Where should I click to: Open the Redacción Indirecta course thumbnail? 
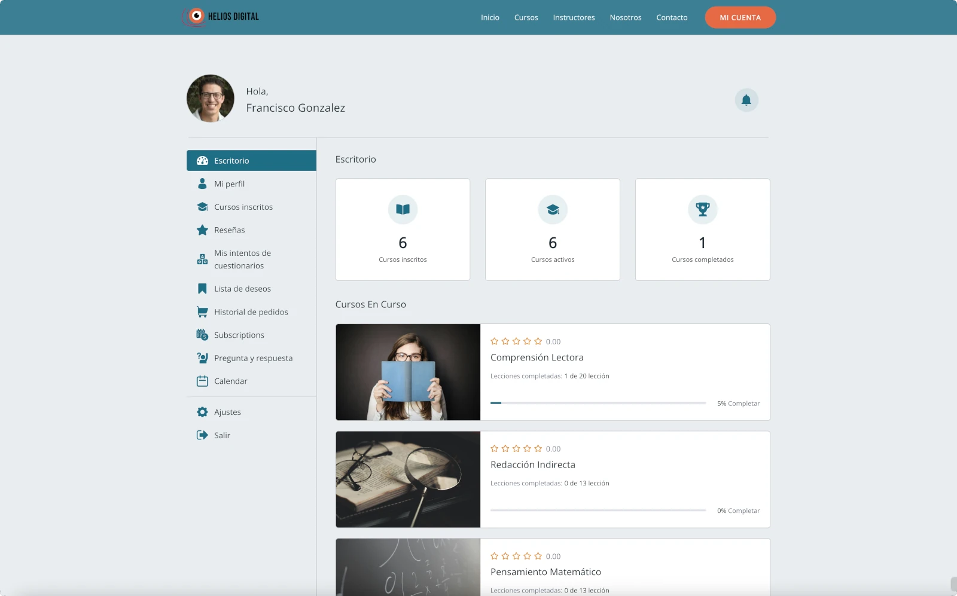click(x=408, y=479)
